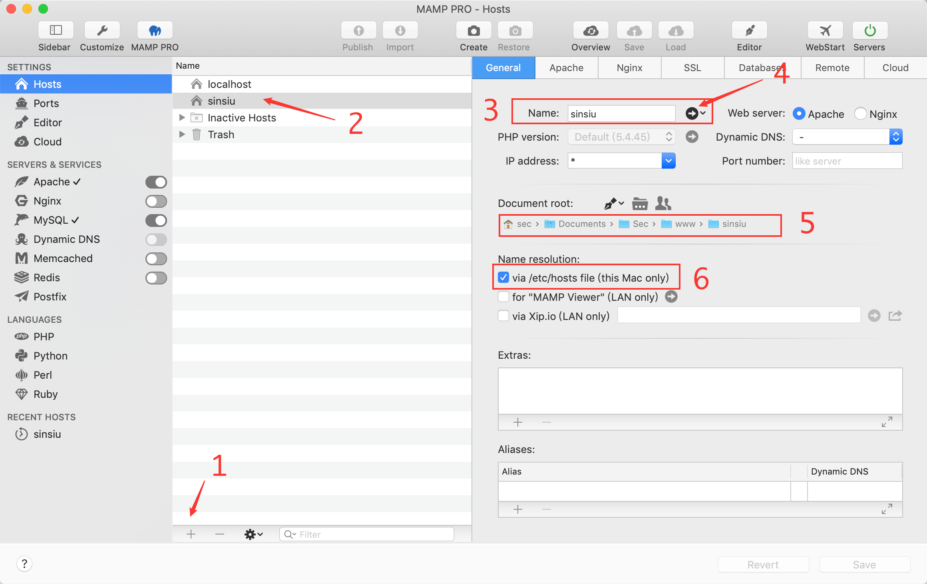Click the Restore snapshot icon
The width and height of the screenshot is (927, 584).
[x=515, y=30]
